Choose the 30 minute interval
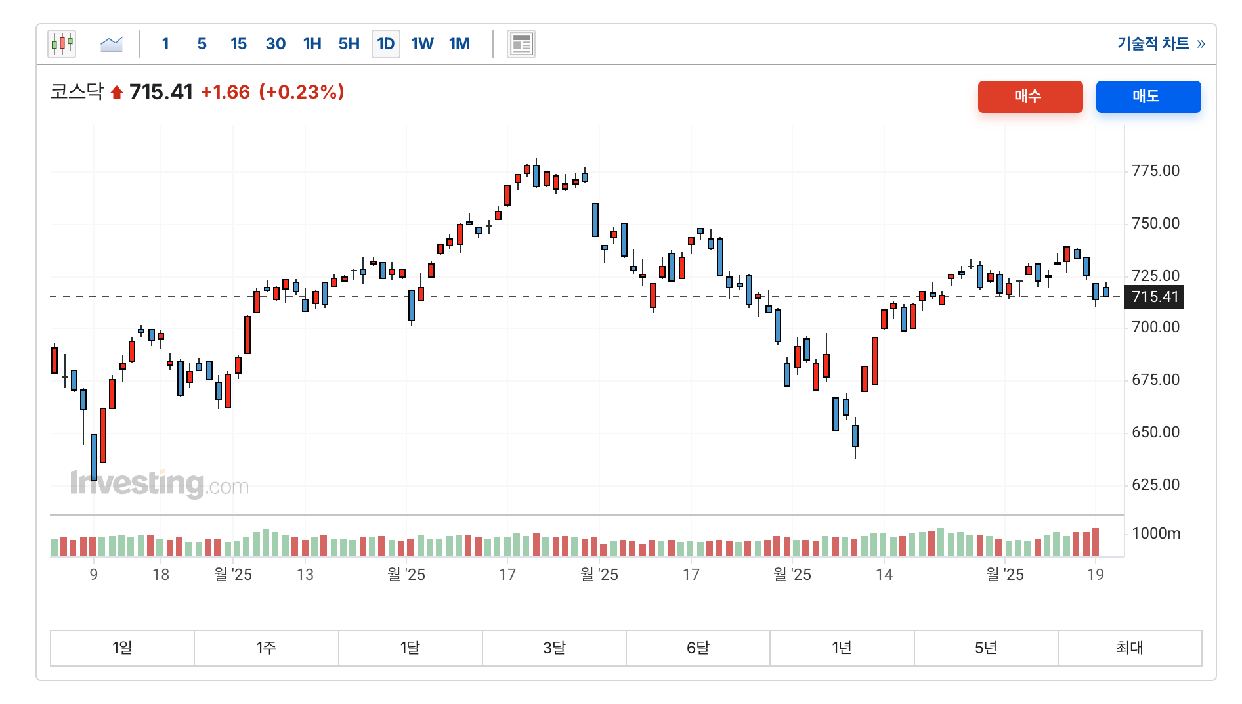Viewport: 1242px width, 704px height. click(275, 44)
